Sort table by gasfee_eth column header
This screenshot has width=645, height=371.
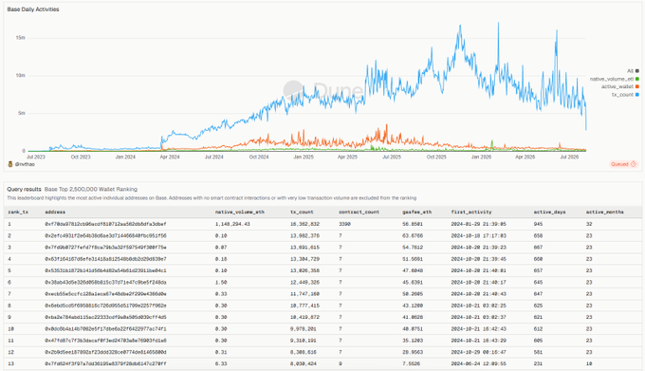[x=416, y=213]
